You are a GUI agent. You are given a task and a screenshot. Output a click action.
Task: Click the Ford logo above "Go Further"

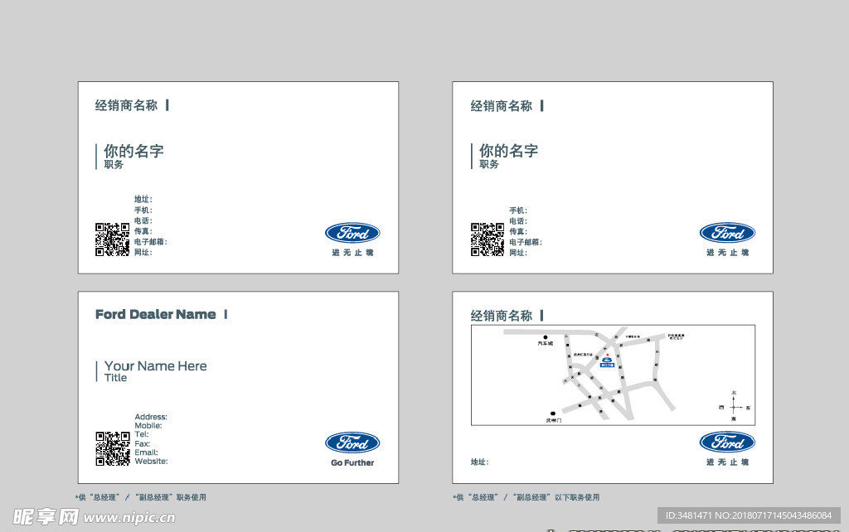(x=352, y=443)
